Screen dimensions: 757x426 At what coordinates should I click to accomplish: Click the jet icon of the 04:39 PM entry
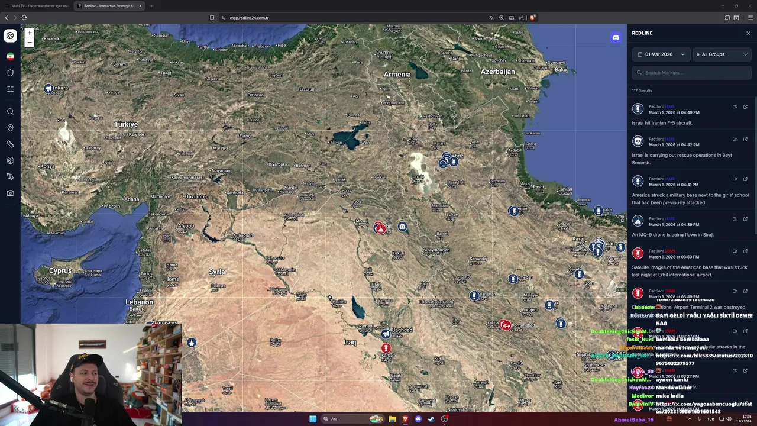click(x=638, y=221)
